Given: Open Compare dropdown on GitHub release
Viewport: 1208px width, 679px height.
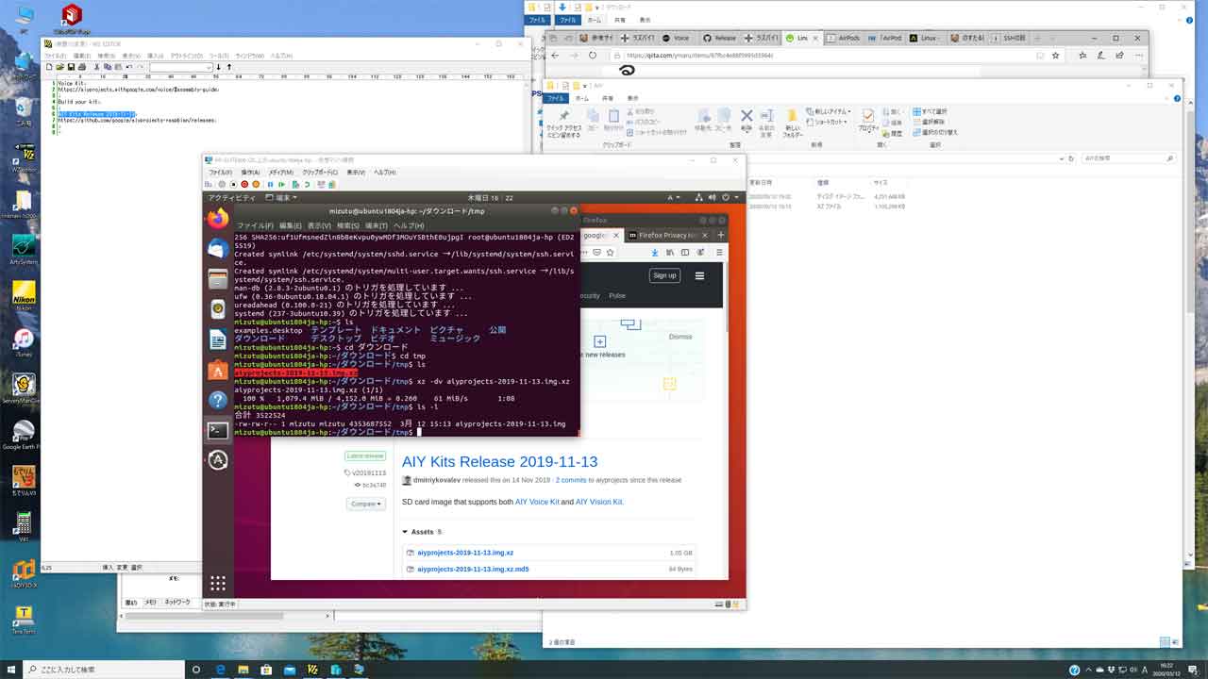Looking at the screenshot, I should click(366, 504).
